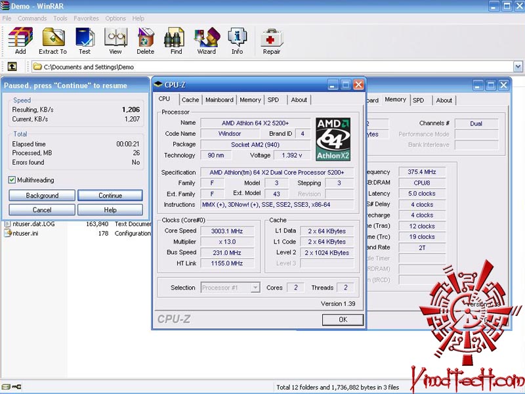Screen dimensions: 525x394
Task: Switch to CPU-Z Cache tab
Action: [x=190, y=100]
